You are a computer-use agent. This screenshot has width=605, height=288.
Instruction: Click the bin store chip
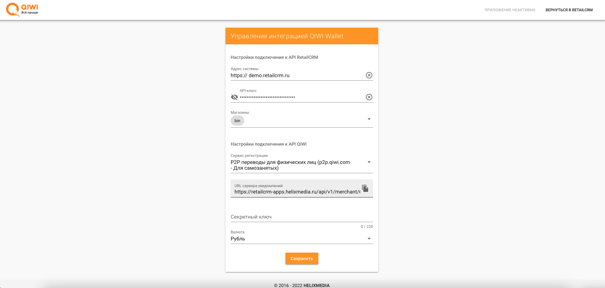(237, 121)
